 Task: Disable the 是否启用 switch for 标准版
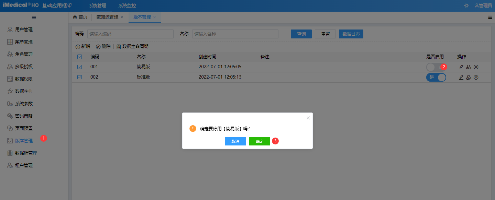coord(436,78)
